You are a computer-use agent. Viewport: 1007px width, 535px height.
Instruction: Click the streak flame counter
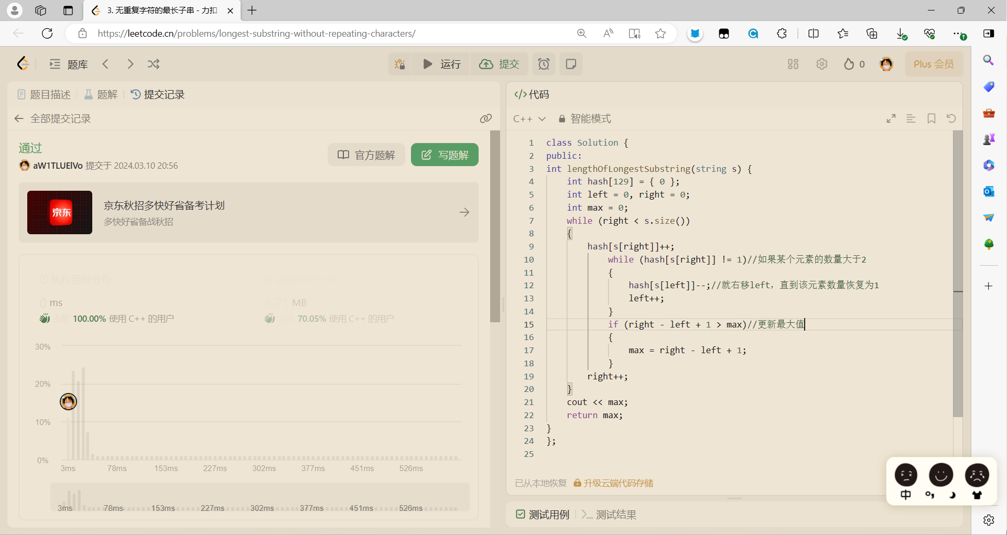854,64
